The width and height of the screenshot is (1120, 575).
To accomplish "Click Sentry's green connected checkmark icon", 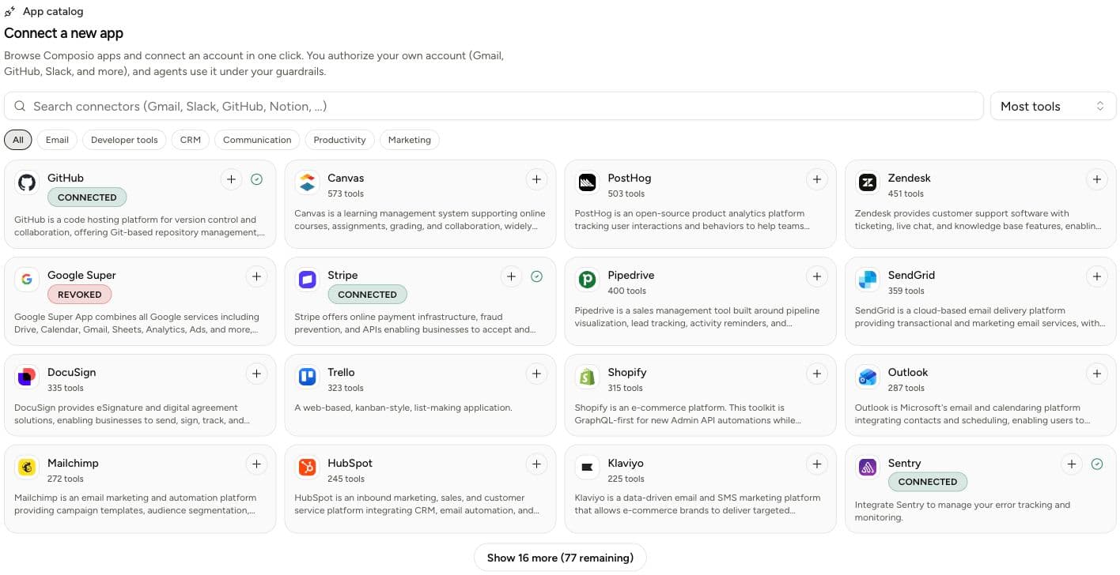I will click(x=1096, y=464).
